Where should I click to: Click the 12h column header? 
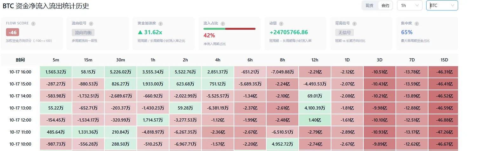[315, 60]
